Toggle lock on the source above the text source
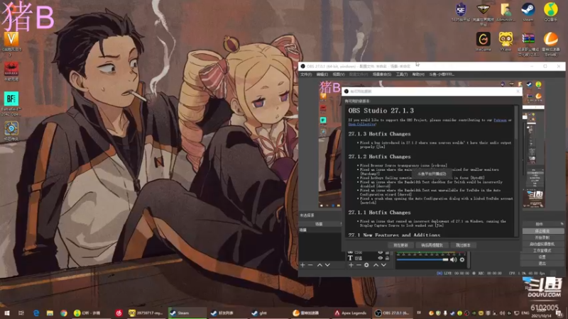The height and width of the screenshot is (319, 568). (x=387, y=252)
